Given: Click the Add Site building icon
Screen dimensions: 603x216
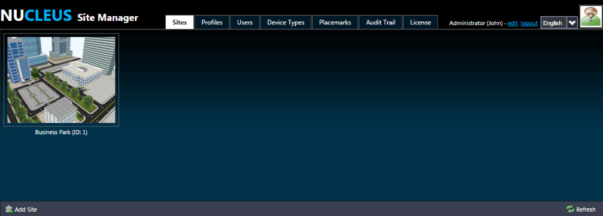Looking at the screenshot, I should [x=9, y=209].
